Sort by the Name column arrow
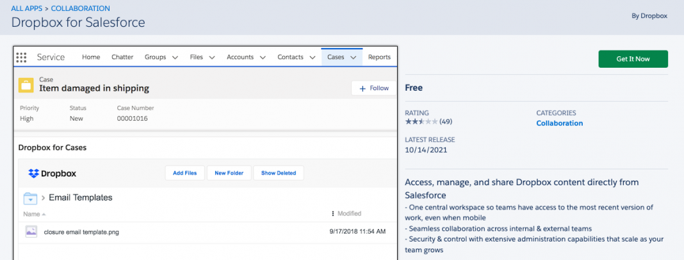This screenshot has height=260, width=684. pyautogui.click(x=44, y=214)
